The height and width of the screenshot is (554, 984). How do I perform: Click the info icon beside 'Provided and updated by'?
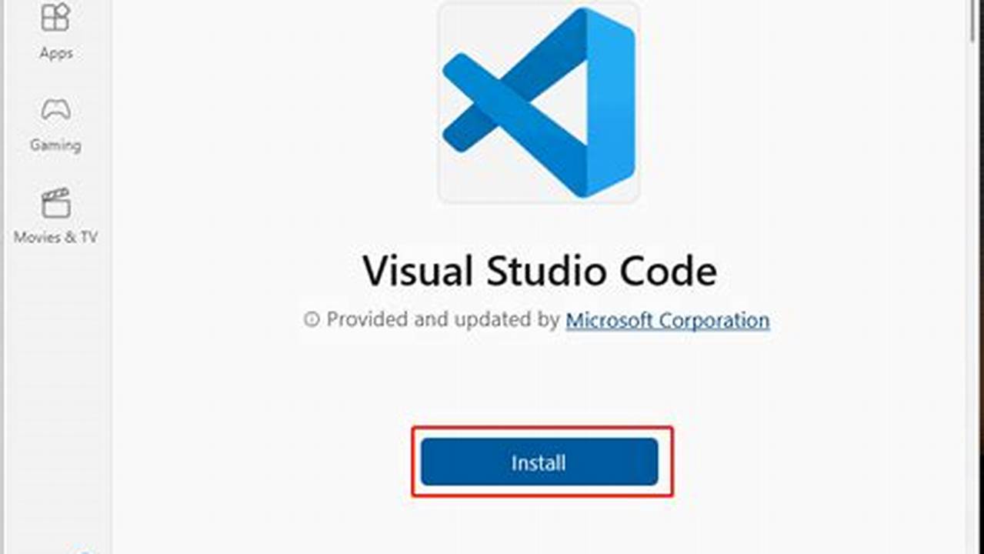click(311, 319)
